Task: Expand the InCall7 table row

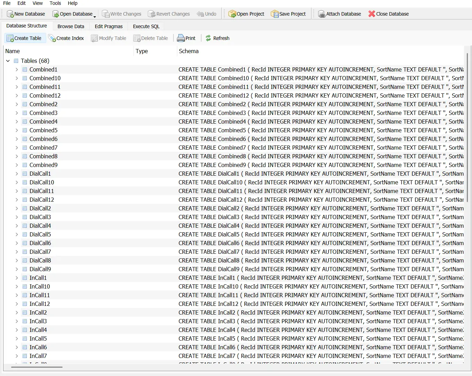Action: point(17,356)
